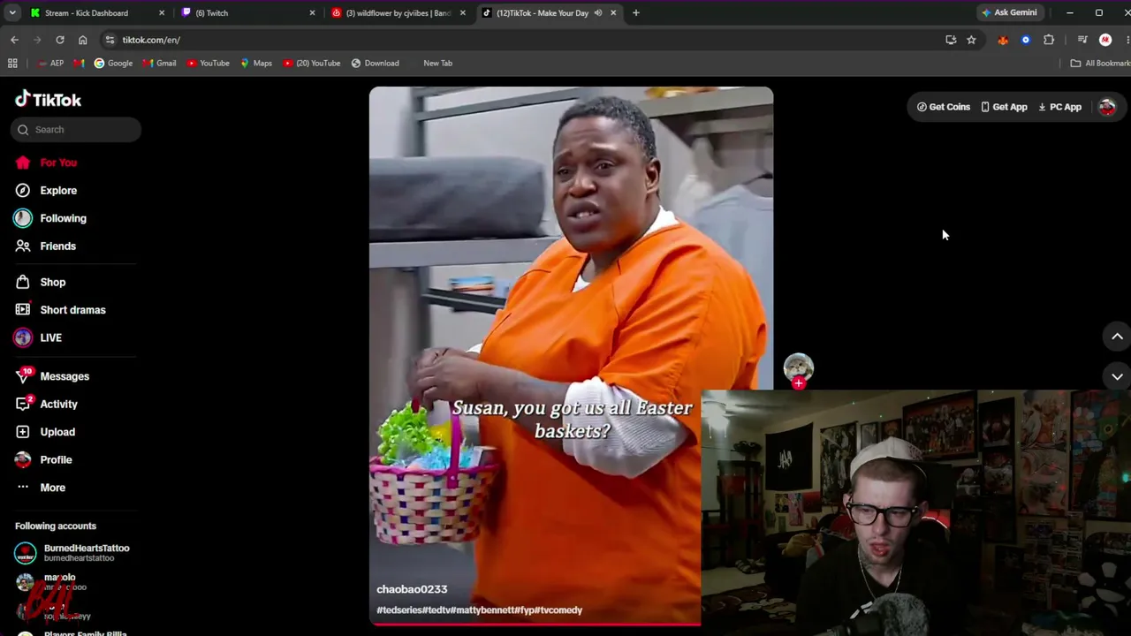
Task: Click the PC App download button
Action: pyautogui.click(x=1059, y=107)
